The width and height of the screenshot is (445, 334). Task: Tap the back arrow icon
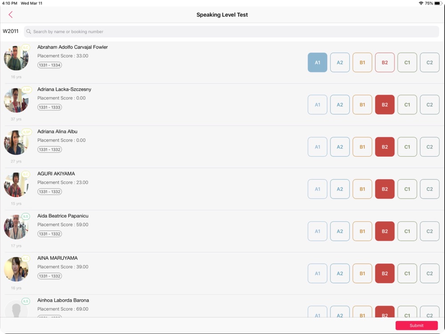pyautogui.click(x=11, y=15)
